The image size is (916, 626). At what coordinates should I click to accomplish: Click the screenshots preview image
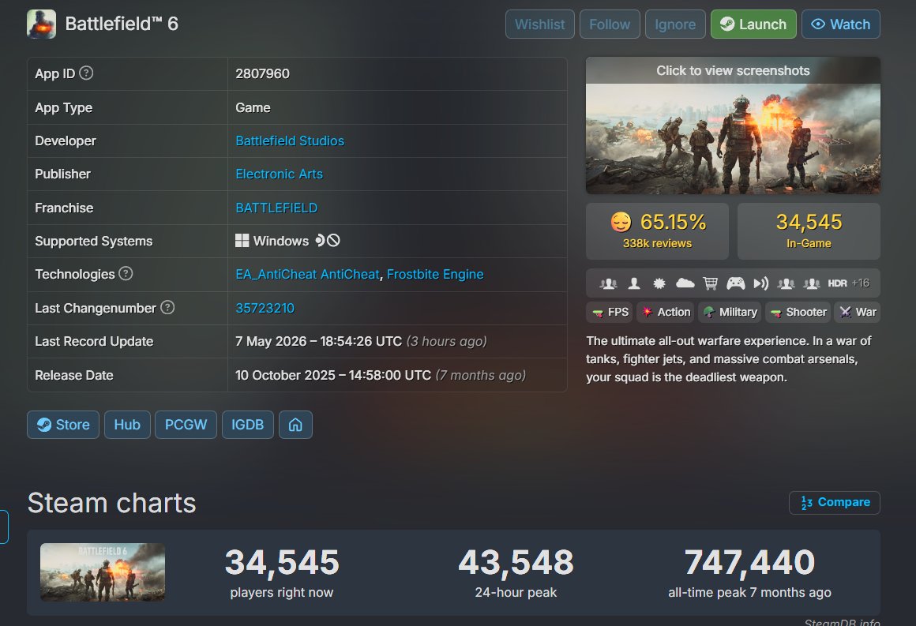733,126
